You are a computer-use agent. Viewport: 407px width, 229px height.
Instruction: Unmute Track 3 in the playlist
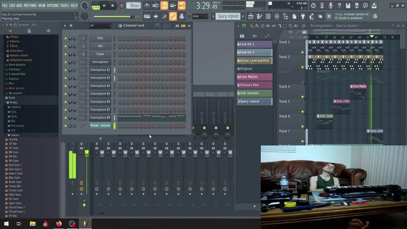[x=302, y=82]
